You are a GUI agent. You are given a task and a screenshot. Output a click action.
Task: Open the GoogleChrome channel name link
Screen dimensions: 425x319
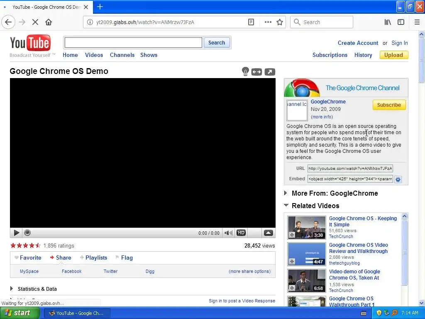(x=328, y=102)
